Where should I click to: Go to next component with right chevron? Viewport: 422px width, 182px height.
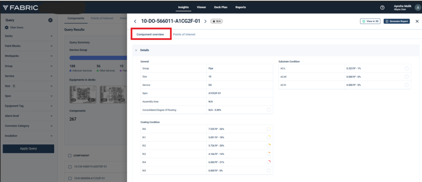coord(205,21)
